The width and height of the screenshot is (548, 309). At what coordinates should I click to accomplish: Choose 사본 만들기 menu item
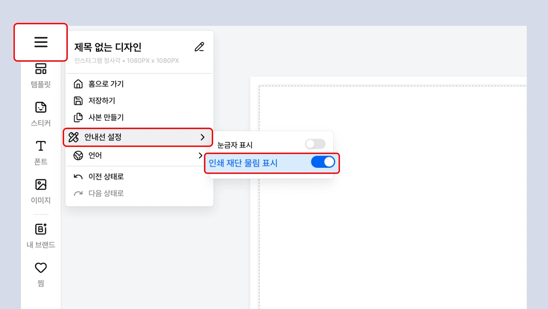(139, 117)
